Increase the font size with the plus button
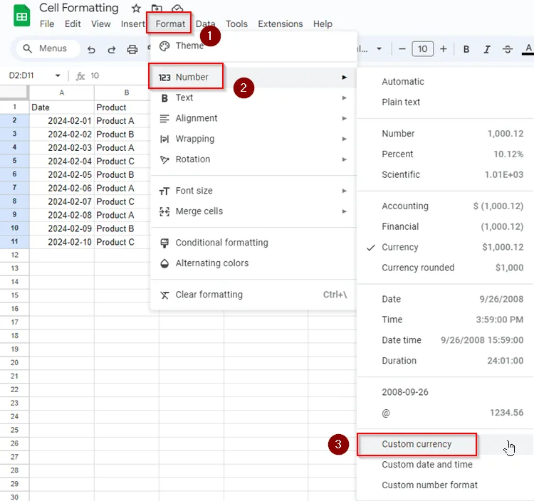Viewport: 534px width, 501px height. pyautogui.click(x=443, y=49)
